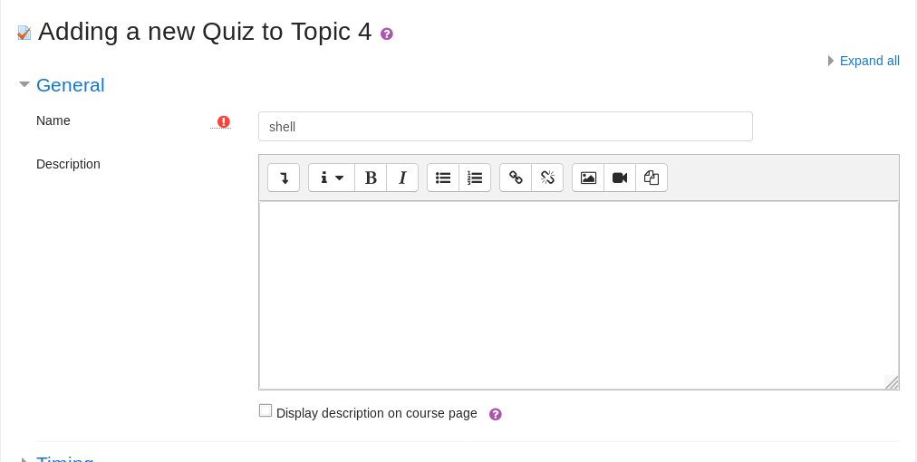Open the paragraph styles dropdown

coord(332,178)
